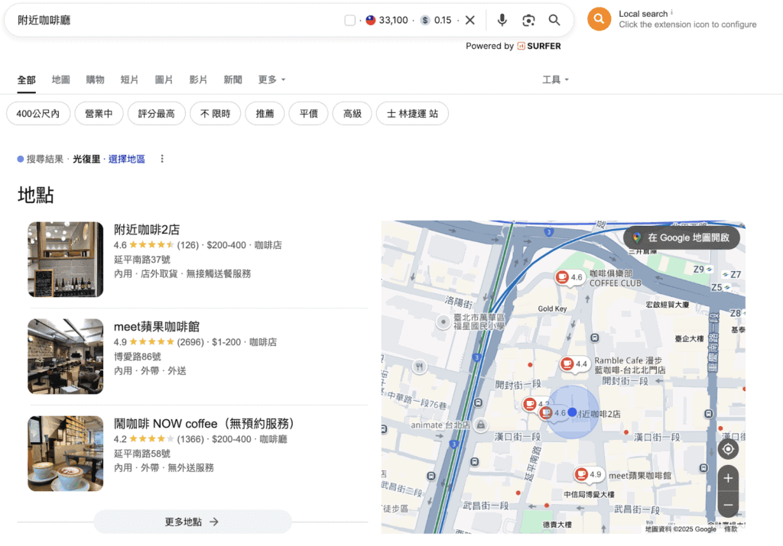The width and height of the screenshot is (783, 546).
Task: Click the magnifying glass search icon
Action: point(554,20)
